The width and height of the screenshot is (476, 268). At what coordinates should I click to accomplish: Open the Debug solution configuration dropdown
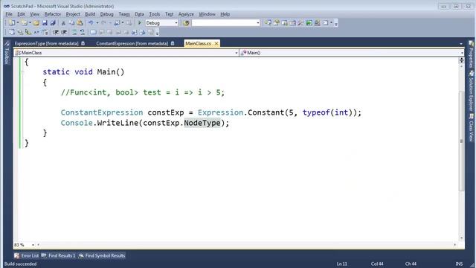[x=176, y=23]
